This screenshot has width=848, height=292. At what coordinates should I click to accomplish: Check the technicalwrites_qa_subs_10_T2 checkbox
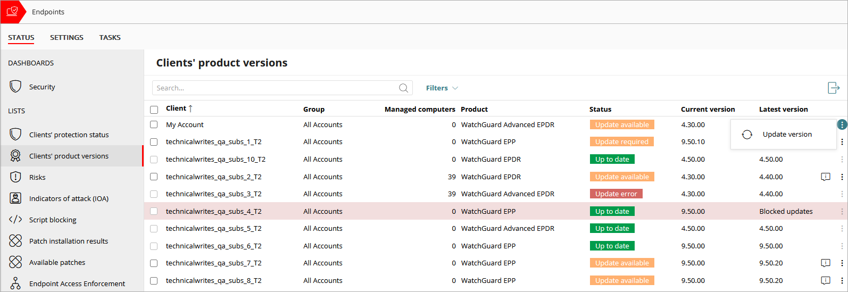pos(154,159)
